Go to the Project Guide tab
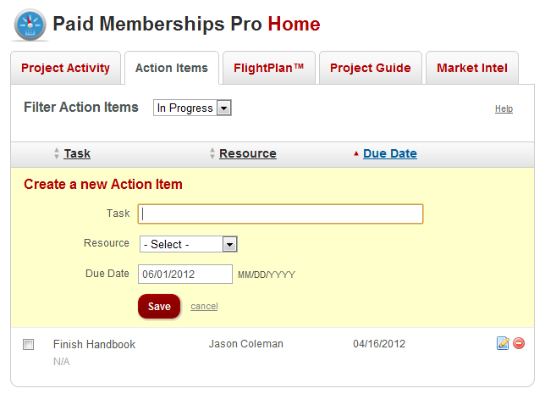The width and height of the screenshot is (545, 405). [370, 68]
